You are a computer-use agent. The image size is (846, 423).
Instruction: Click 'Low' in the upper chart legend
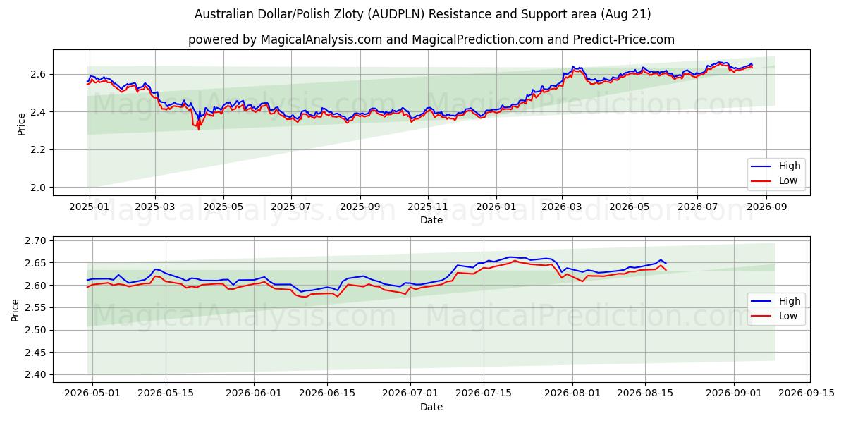(x=788, y=180)
